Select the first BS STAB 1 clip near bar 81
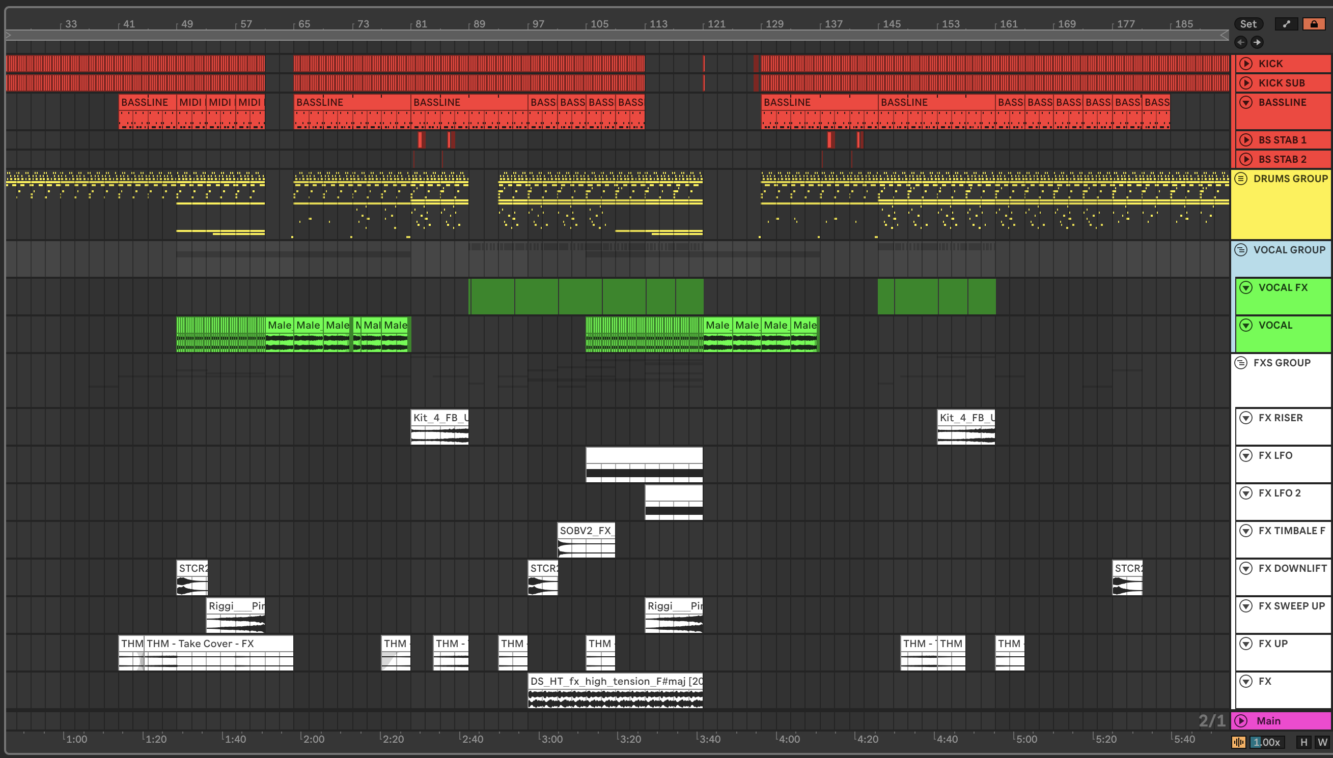The image size is (1333, 758). pyautogui.click(x=422, y=139)
